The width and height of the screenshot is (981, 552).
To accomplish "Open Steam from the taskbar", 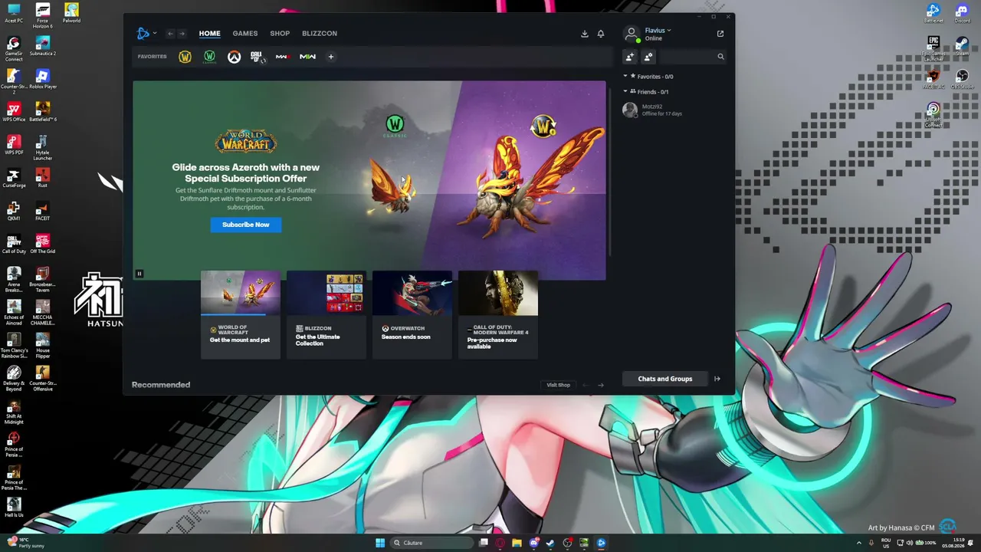I will (550, 543).
